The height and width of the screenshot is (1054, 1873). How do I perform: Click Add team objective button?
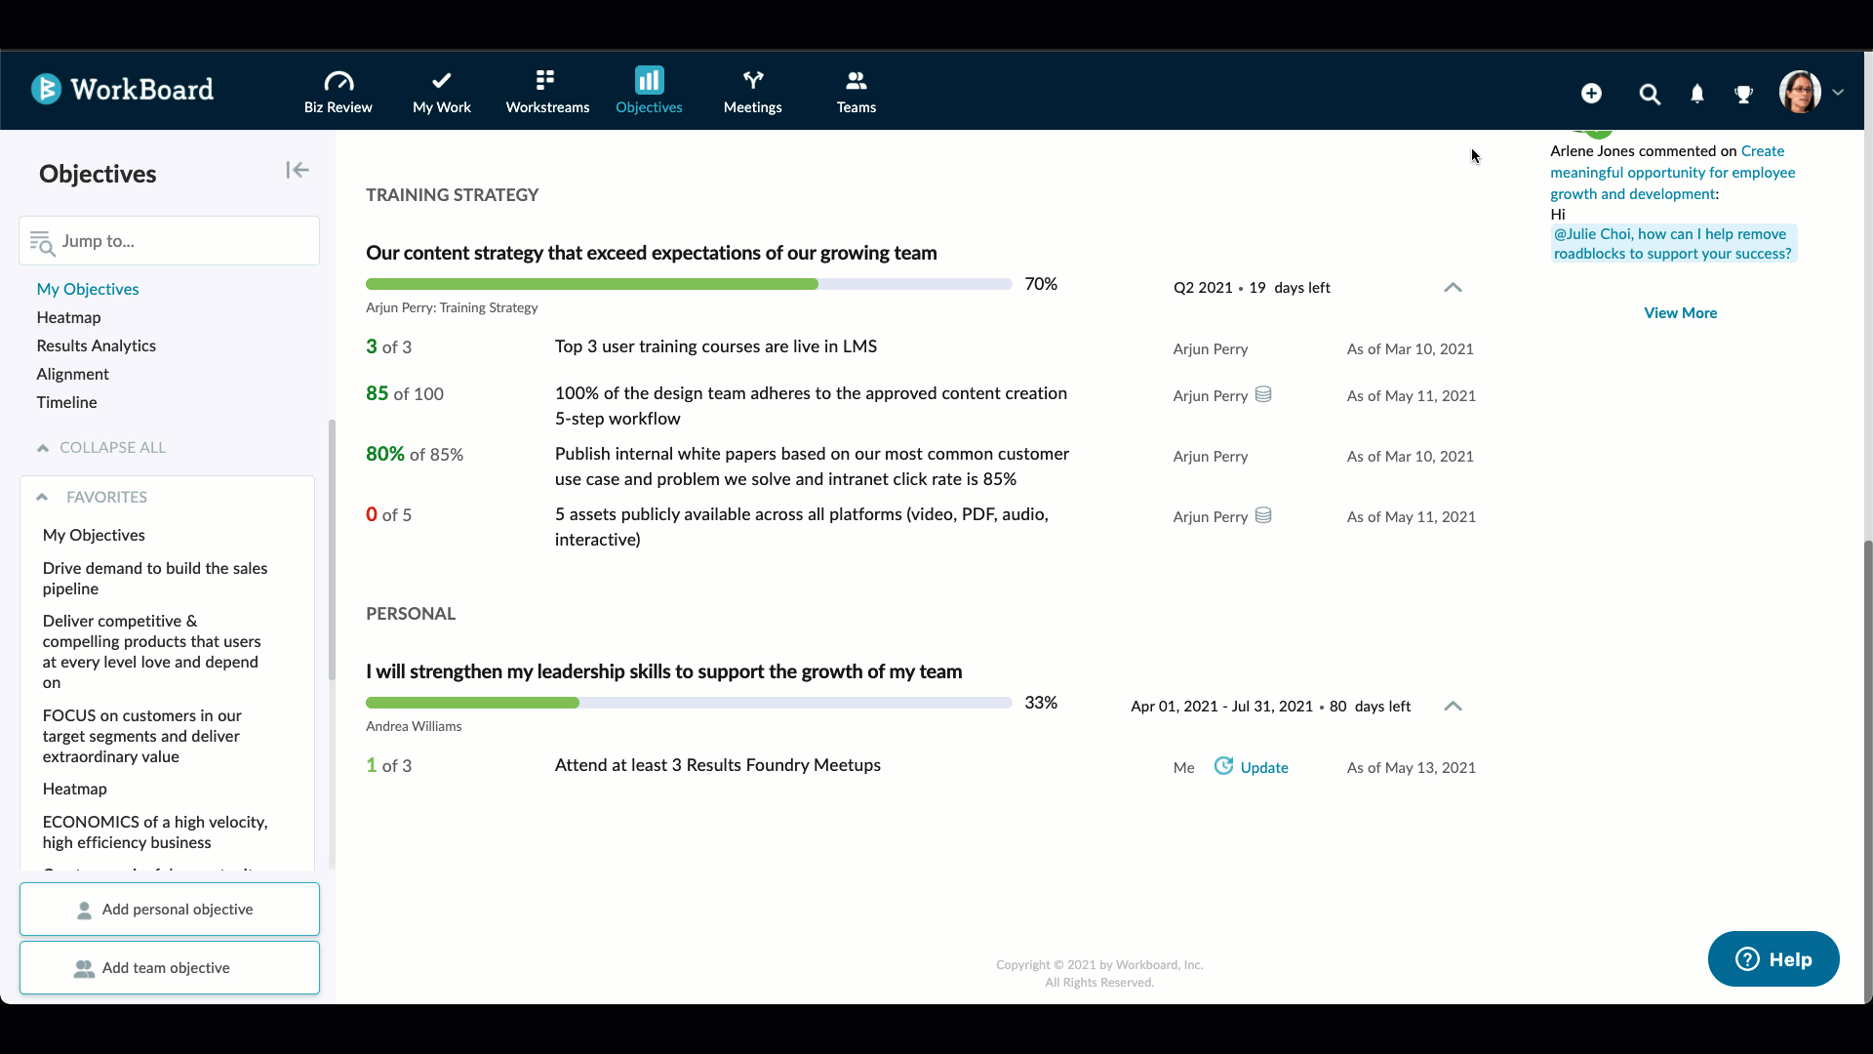coord(169,967)
